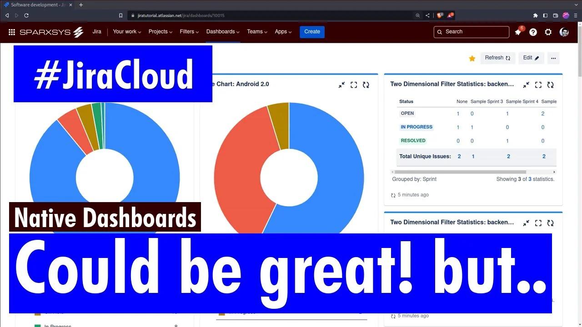Click the dashboard Refresh button
Image resolution: width=582 pixels, height=327 pixels.
point(498,58)
